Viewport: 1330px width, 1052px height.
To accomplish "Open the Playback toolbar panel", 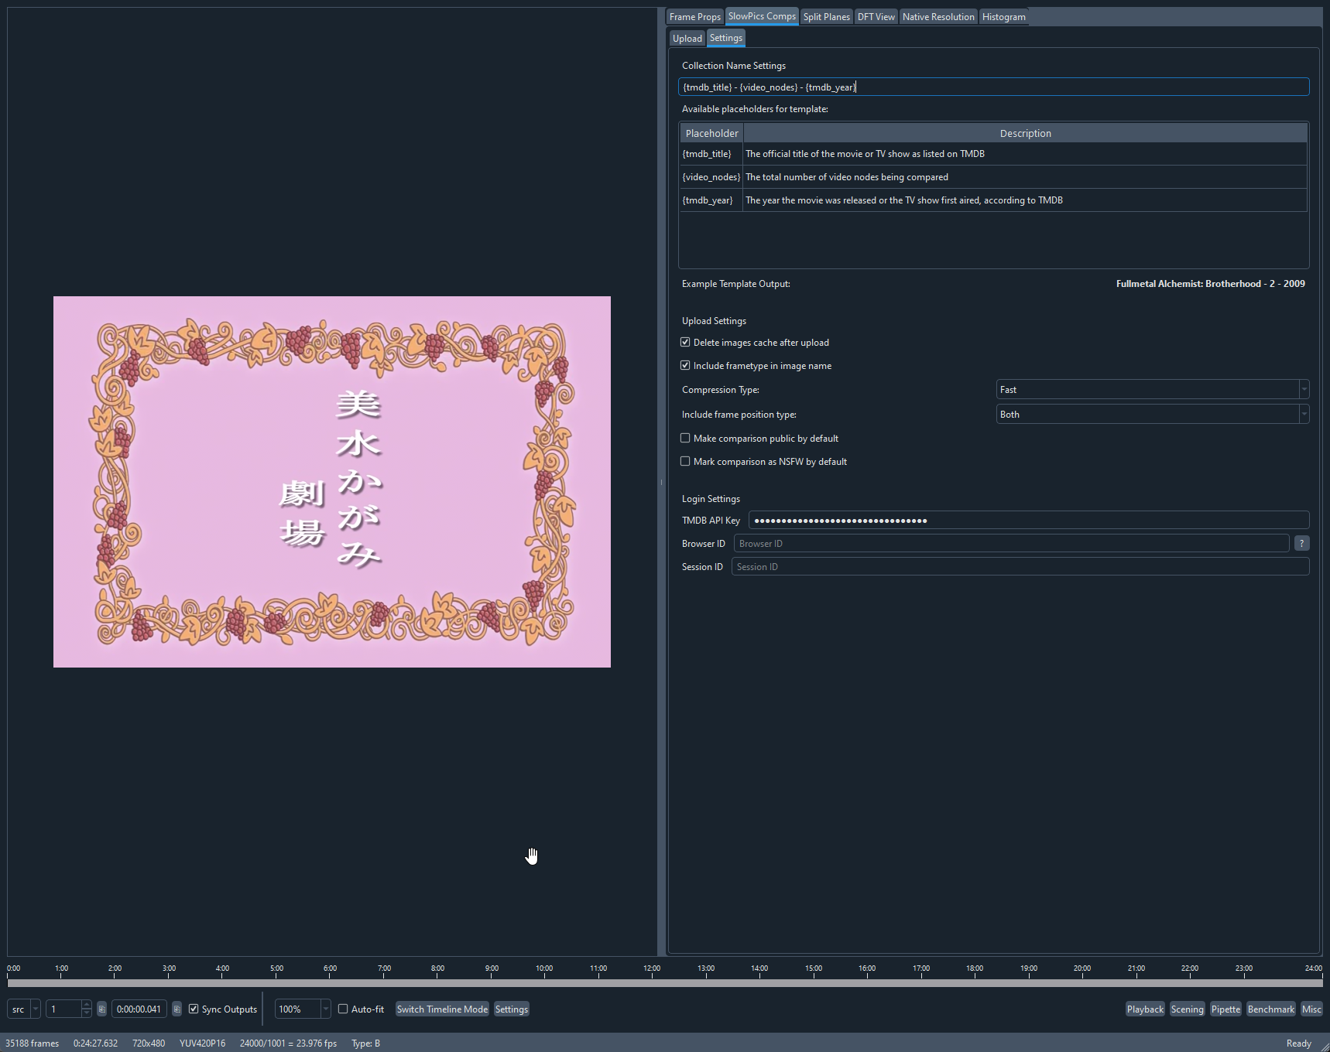I will (x=1145, y=1009).
